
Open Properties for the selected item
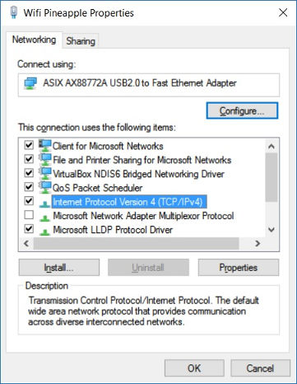tap(239, 268)
